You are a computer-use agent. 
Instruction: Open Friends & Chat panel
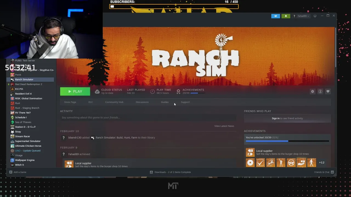click(324, 172)
